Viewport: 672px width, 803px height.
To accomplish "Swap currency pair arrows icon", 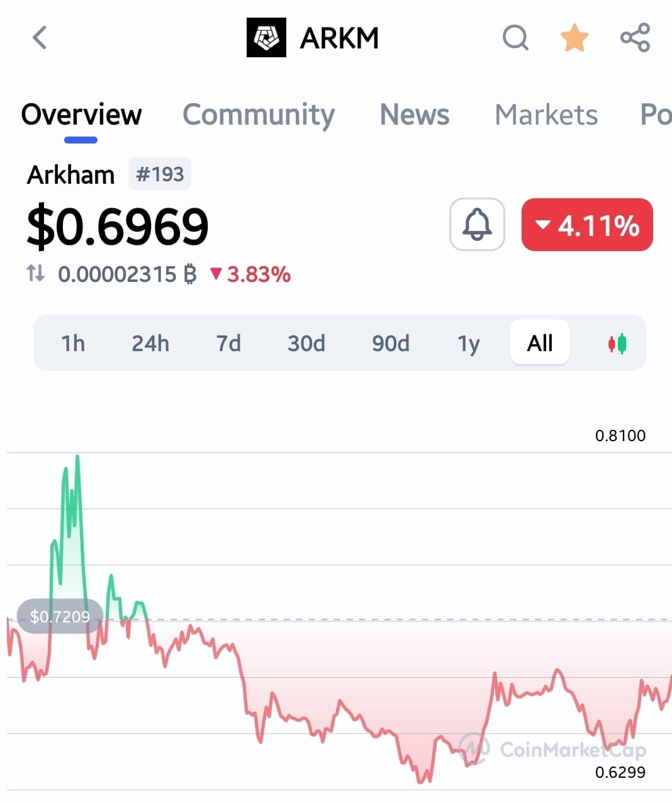I will pyautogui.click(x=36, y=273).
